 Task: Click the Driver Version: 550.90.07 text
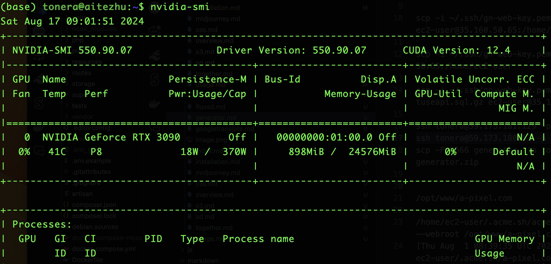point(291,50)
